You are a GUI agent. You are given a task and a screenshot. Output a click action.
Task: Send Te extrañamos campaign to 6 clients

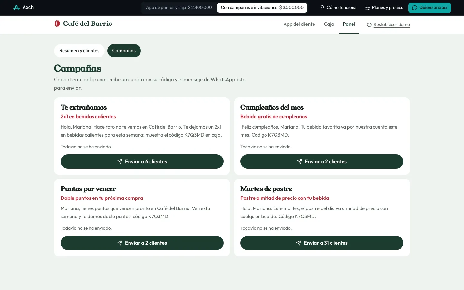coord(142,161)
